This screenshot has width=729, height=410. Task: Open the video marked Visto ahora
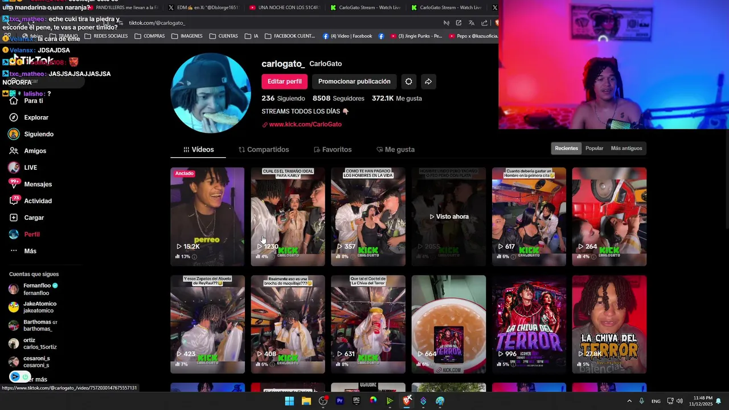(448, 216)
